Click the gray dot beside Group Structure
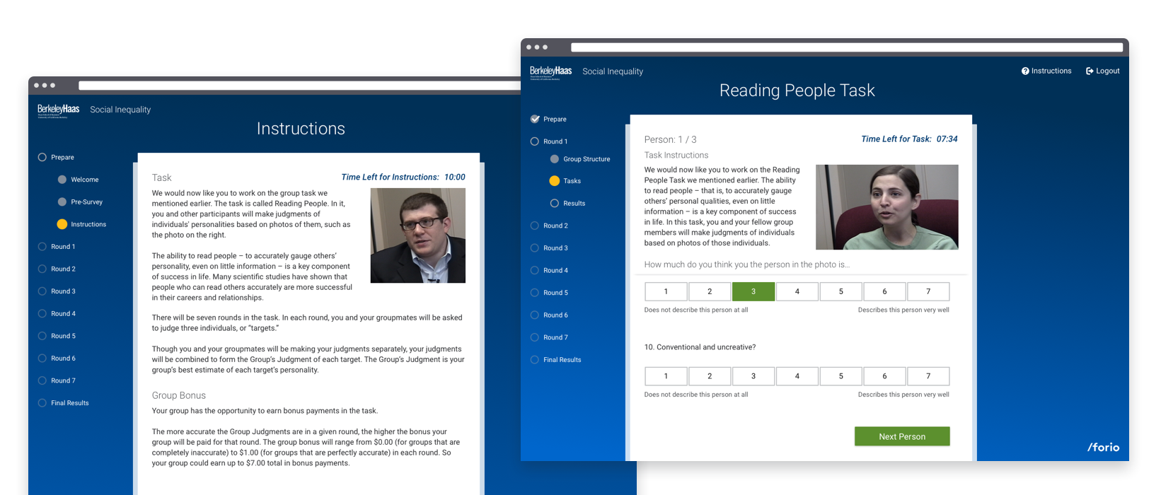This screenshot has height=495, width=1173. (x=555, y=159)
